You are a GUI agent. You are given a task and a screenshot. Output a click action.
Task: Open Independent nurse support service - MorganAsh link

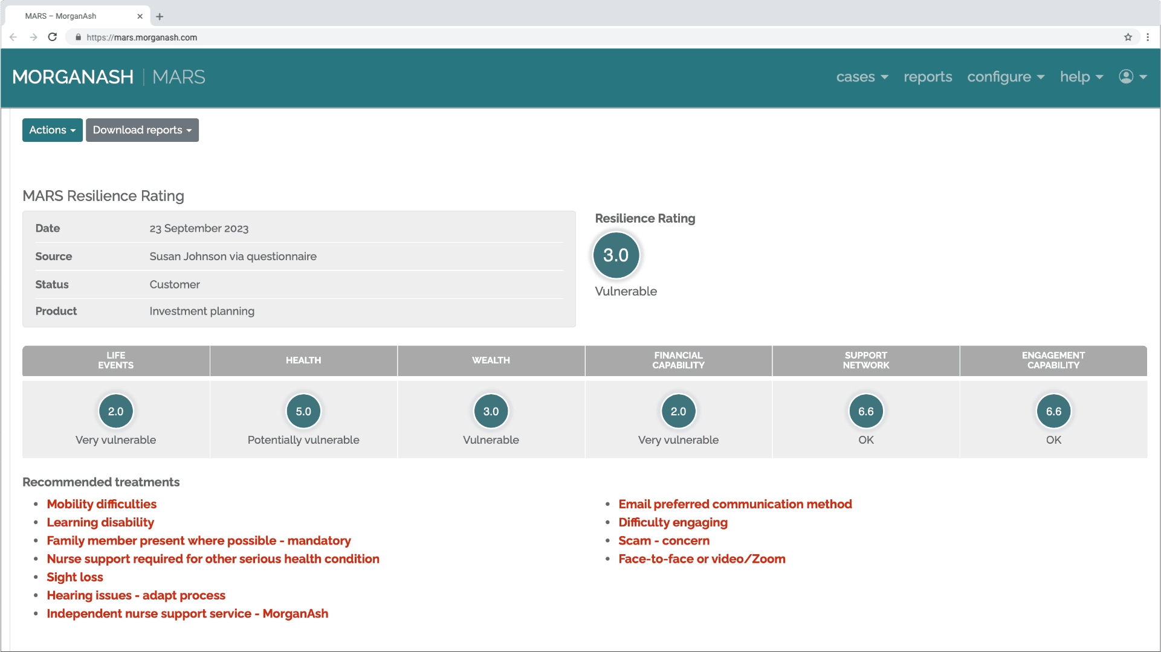pyautogui.click(x=187, y=614)
